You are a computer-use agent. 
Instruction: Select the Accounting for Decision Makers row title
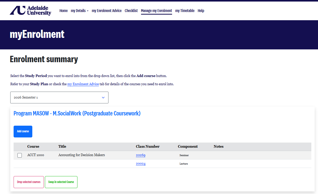82,155
